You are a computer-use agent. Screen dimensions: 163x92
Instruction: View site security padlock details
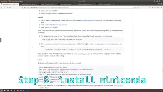[25, 7]
